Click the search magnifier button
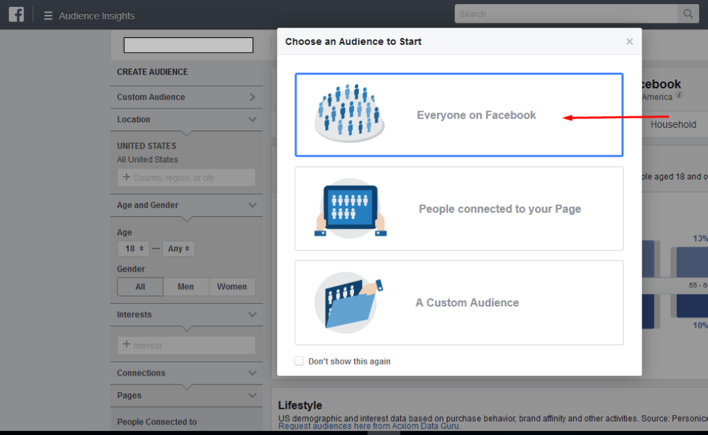 pos(688,14)
